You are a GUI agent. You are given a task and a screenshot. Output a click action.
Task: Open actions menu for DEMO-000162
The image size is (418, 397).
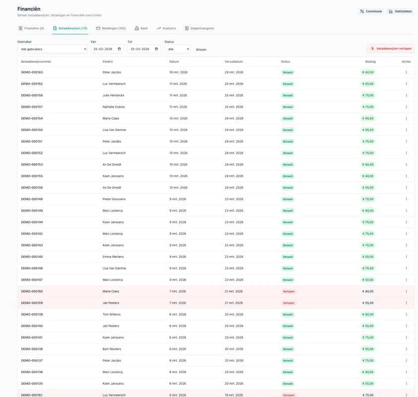(406, 84)
